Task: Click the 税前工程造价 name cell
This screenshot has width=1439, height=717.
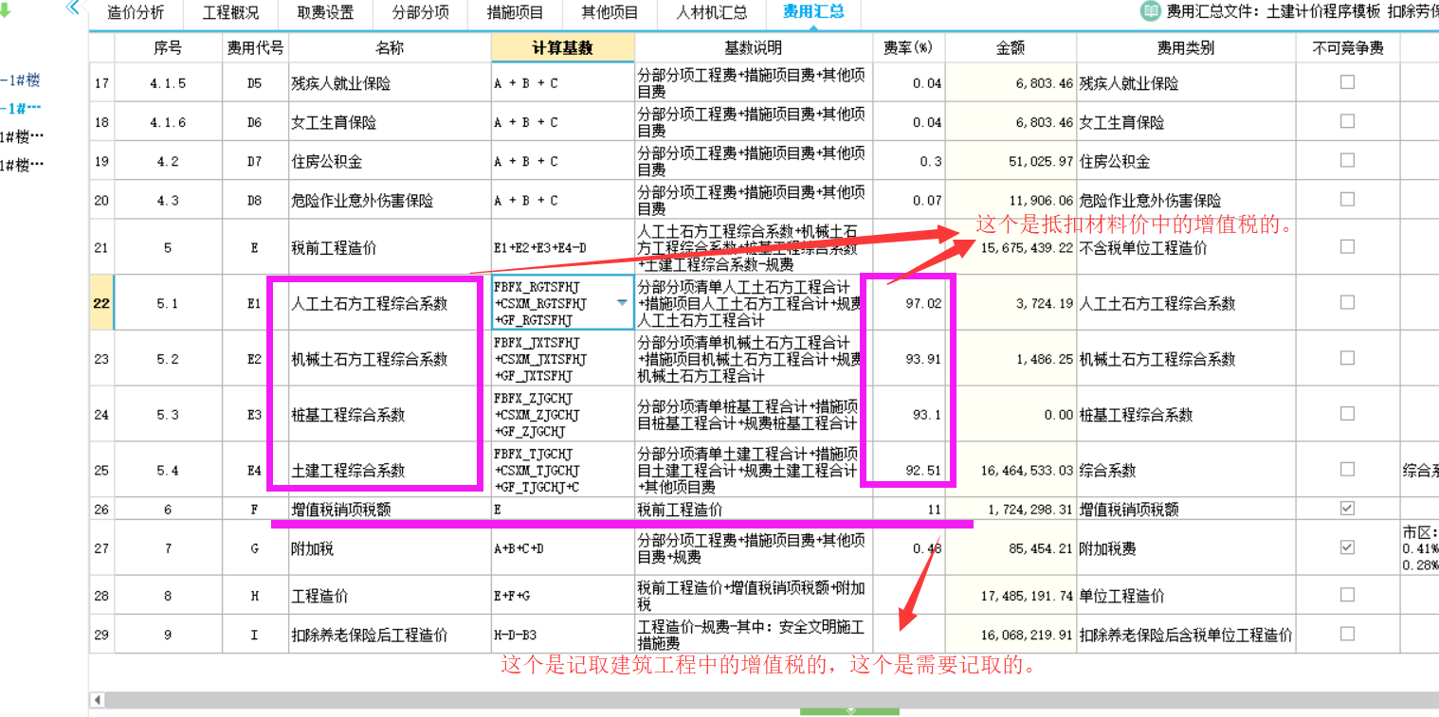Action: click(x=390, y=247)
